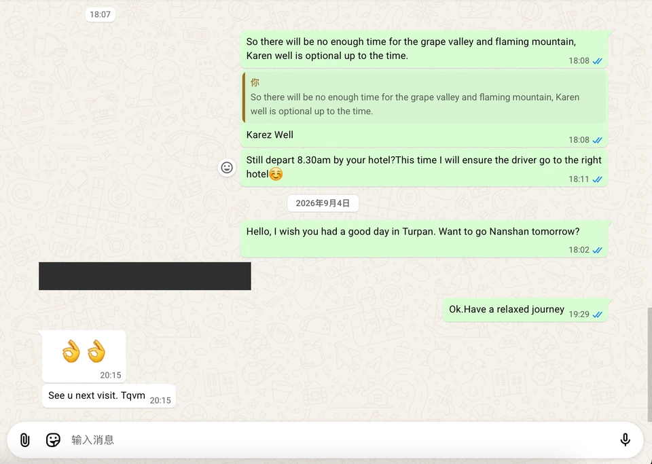Select the Nanshan tomorrow message
652x464 pixels.
tap(424, 239)
